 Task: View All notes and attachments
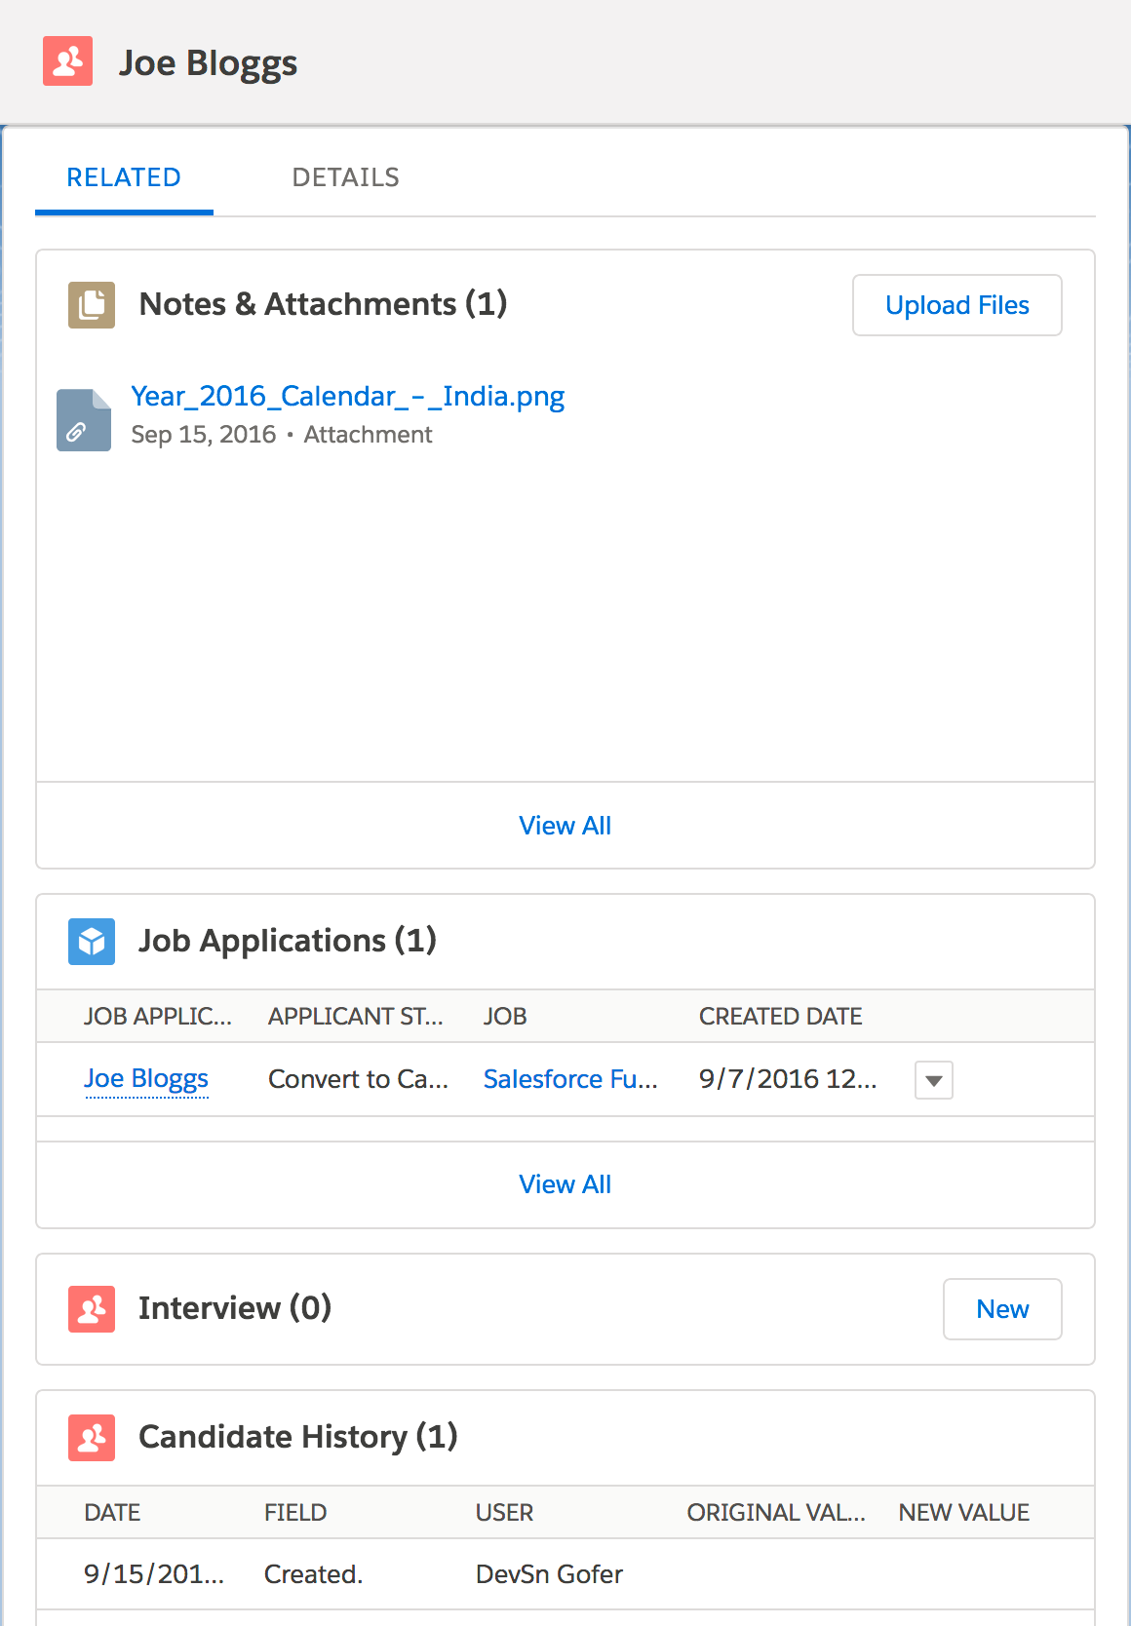(565, 826)
